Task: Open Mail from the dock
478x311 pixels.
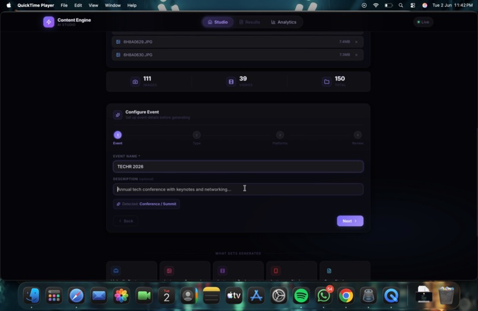Action: click(x=99, y=296)
